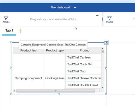Image resolution: width=135 pixels, height=106 pixels.
Task: Open the three-dots filter options menu
Action: point(98,15)
